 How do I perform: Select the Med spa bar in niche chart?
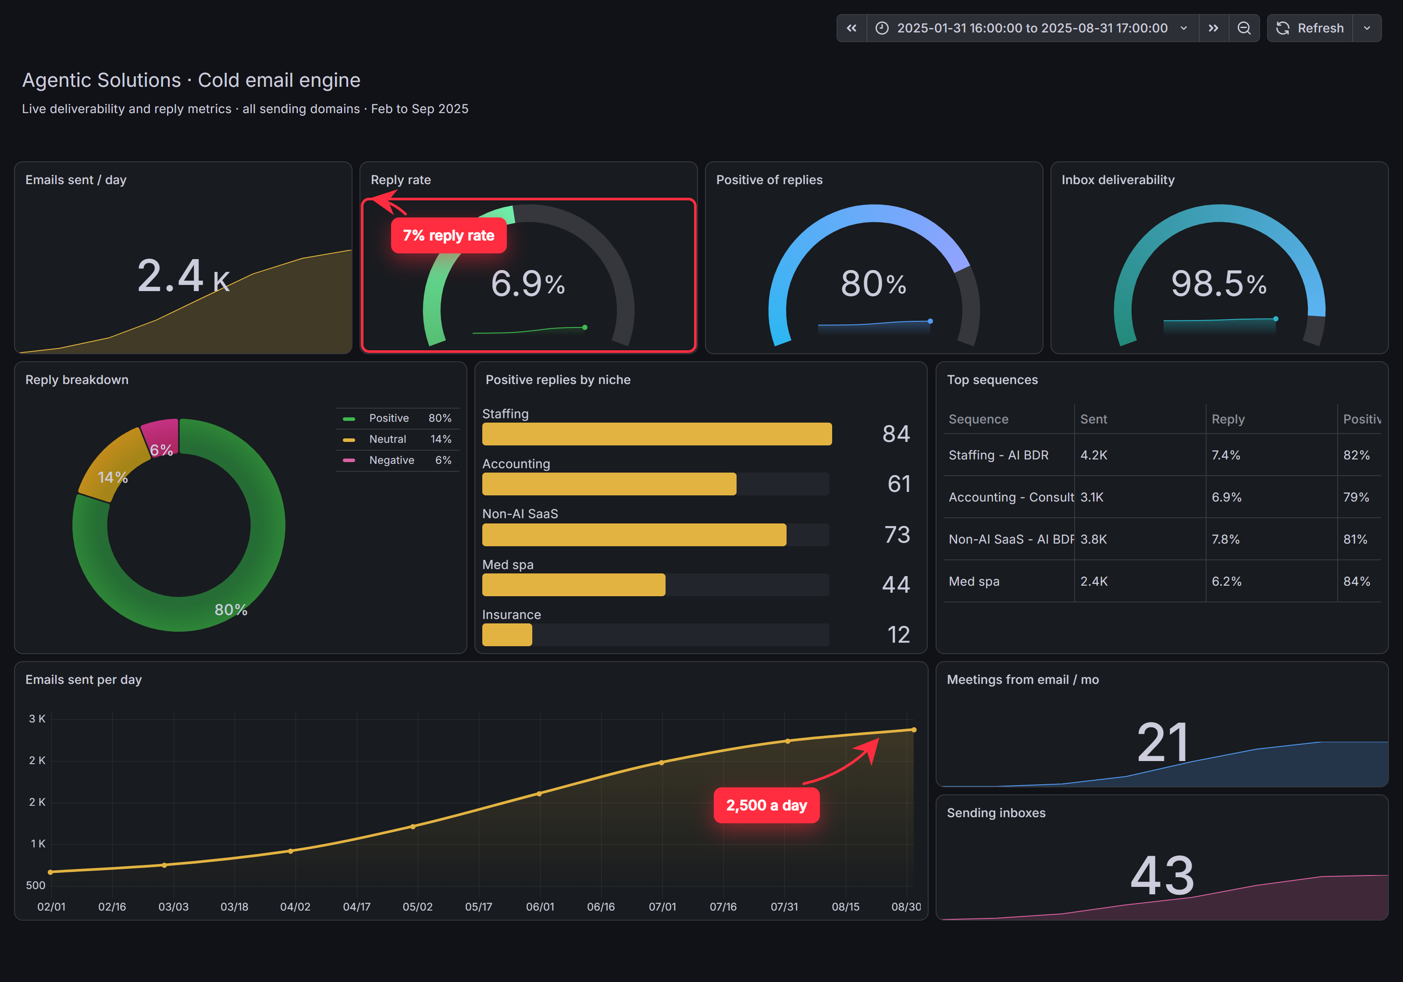coord(574,585)
